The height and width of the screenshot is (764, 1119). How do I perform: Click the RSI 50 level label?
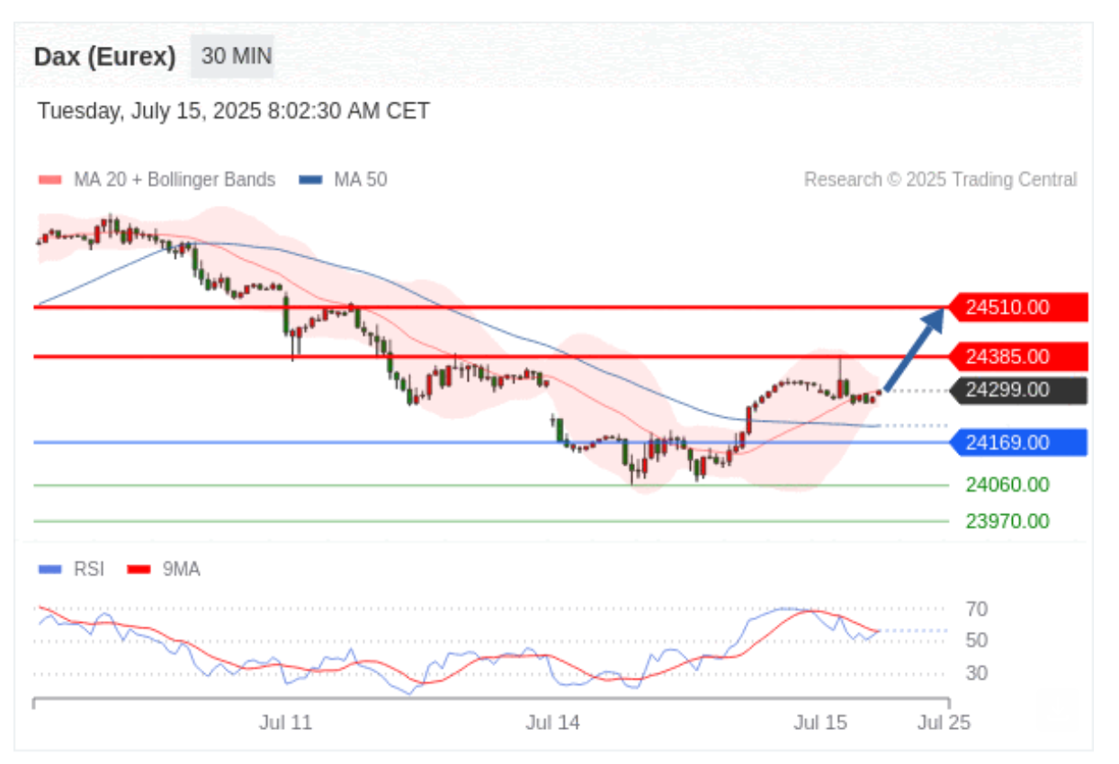(977, 641)
